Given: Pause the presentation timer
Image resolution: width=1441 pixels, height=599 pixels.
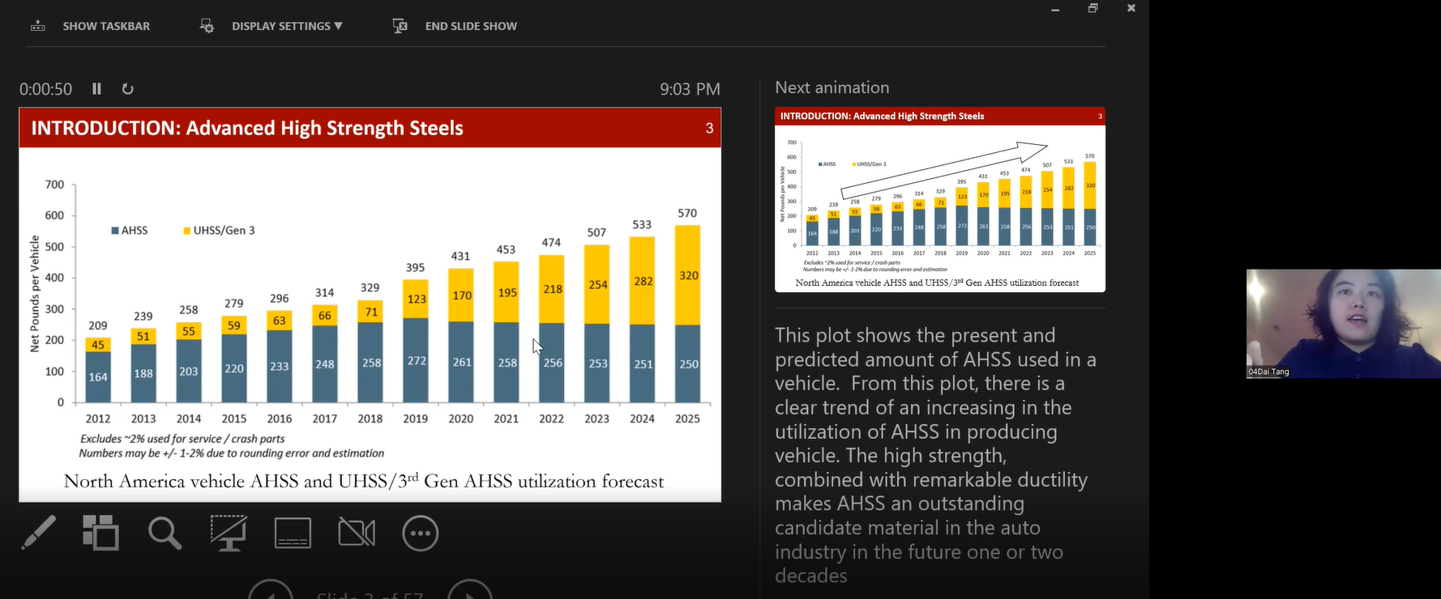Looking at the screenshot, I should pos(96,89).
